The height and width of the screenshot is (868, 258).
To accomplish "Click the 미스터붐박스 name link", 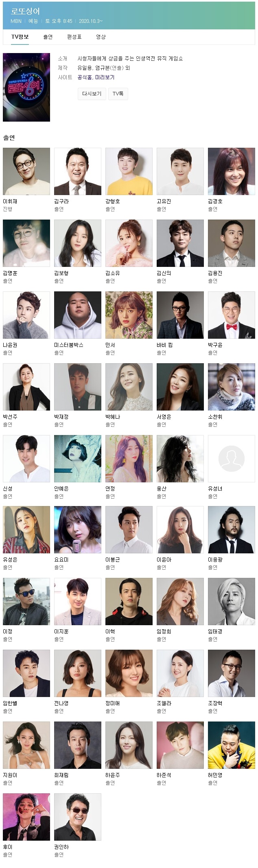I will pyautogui.click(x=69, y=345).
